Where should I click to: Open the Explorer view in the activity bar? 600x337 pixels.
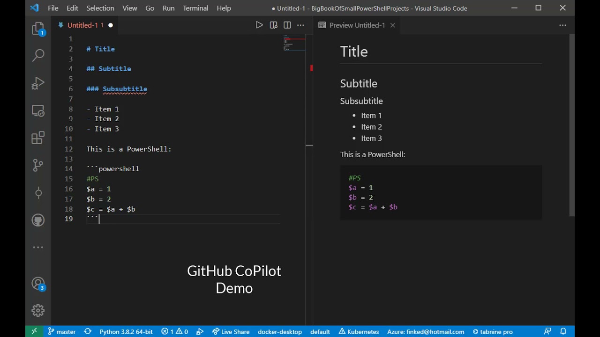pos(38,29)
